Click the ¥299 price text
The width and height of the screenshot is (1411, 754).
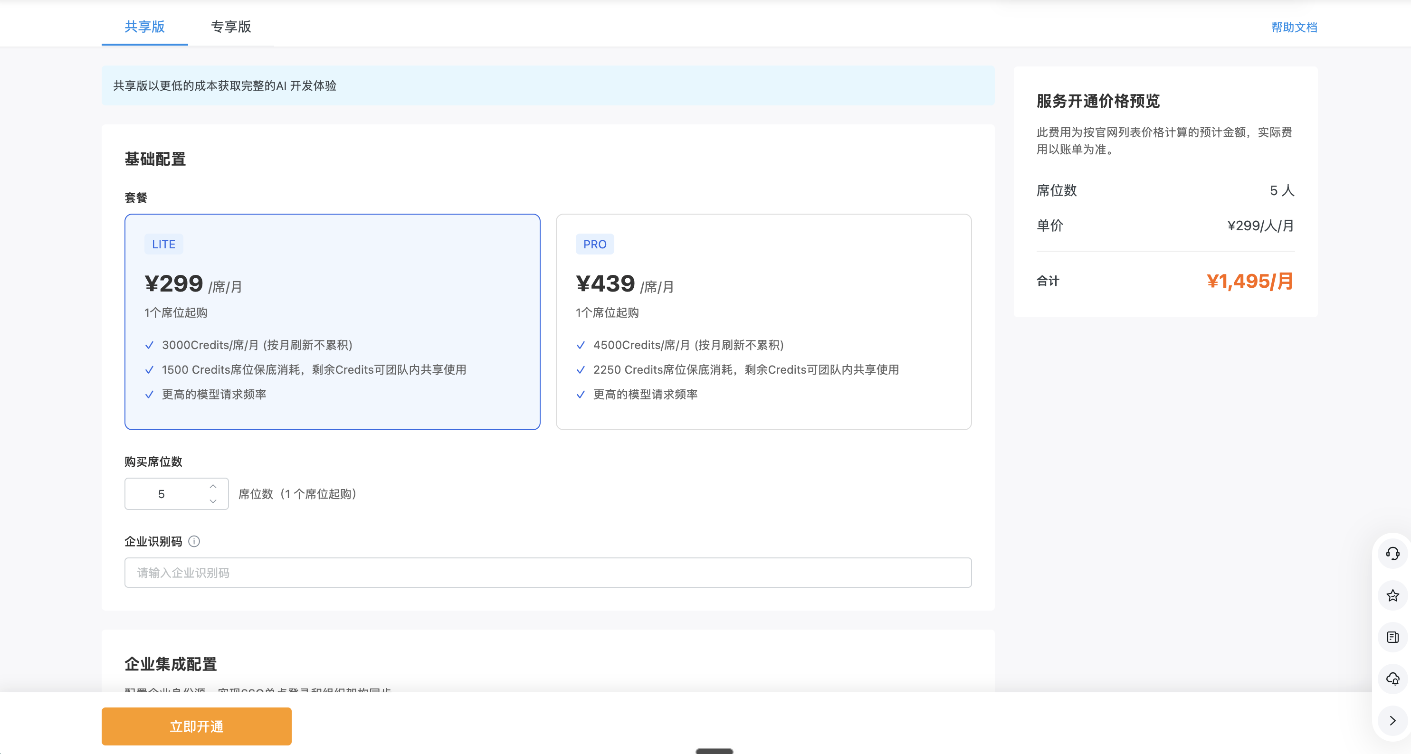click(173, 283)
